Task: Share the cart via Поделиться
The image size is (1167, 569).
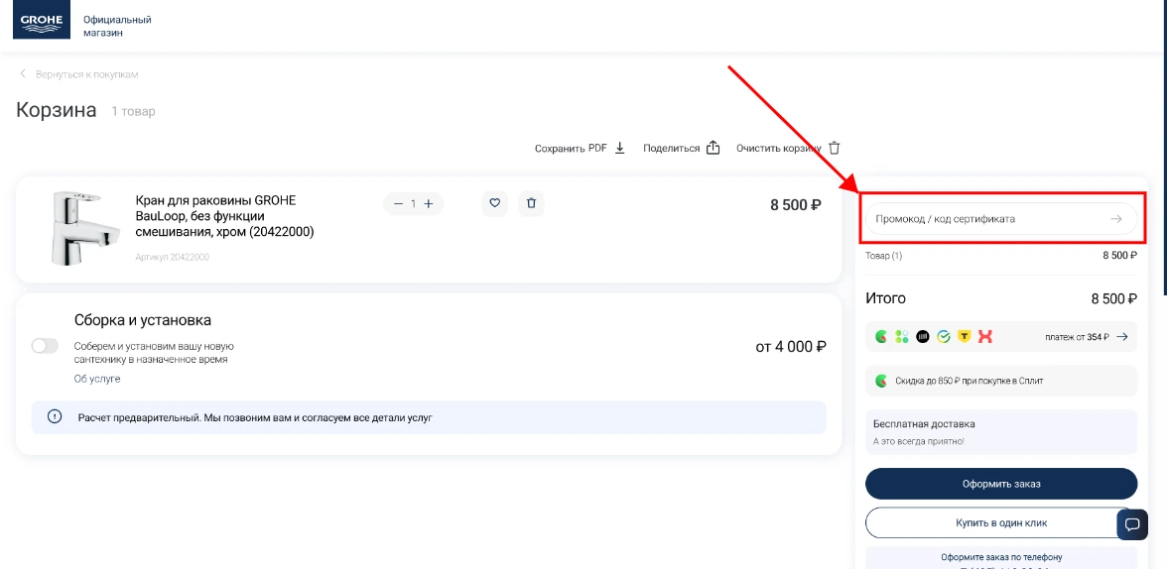Action: click(x=681, y=148)
